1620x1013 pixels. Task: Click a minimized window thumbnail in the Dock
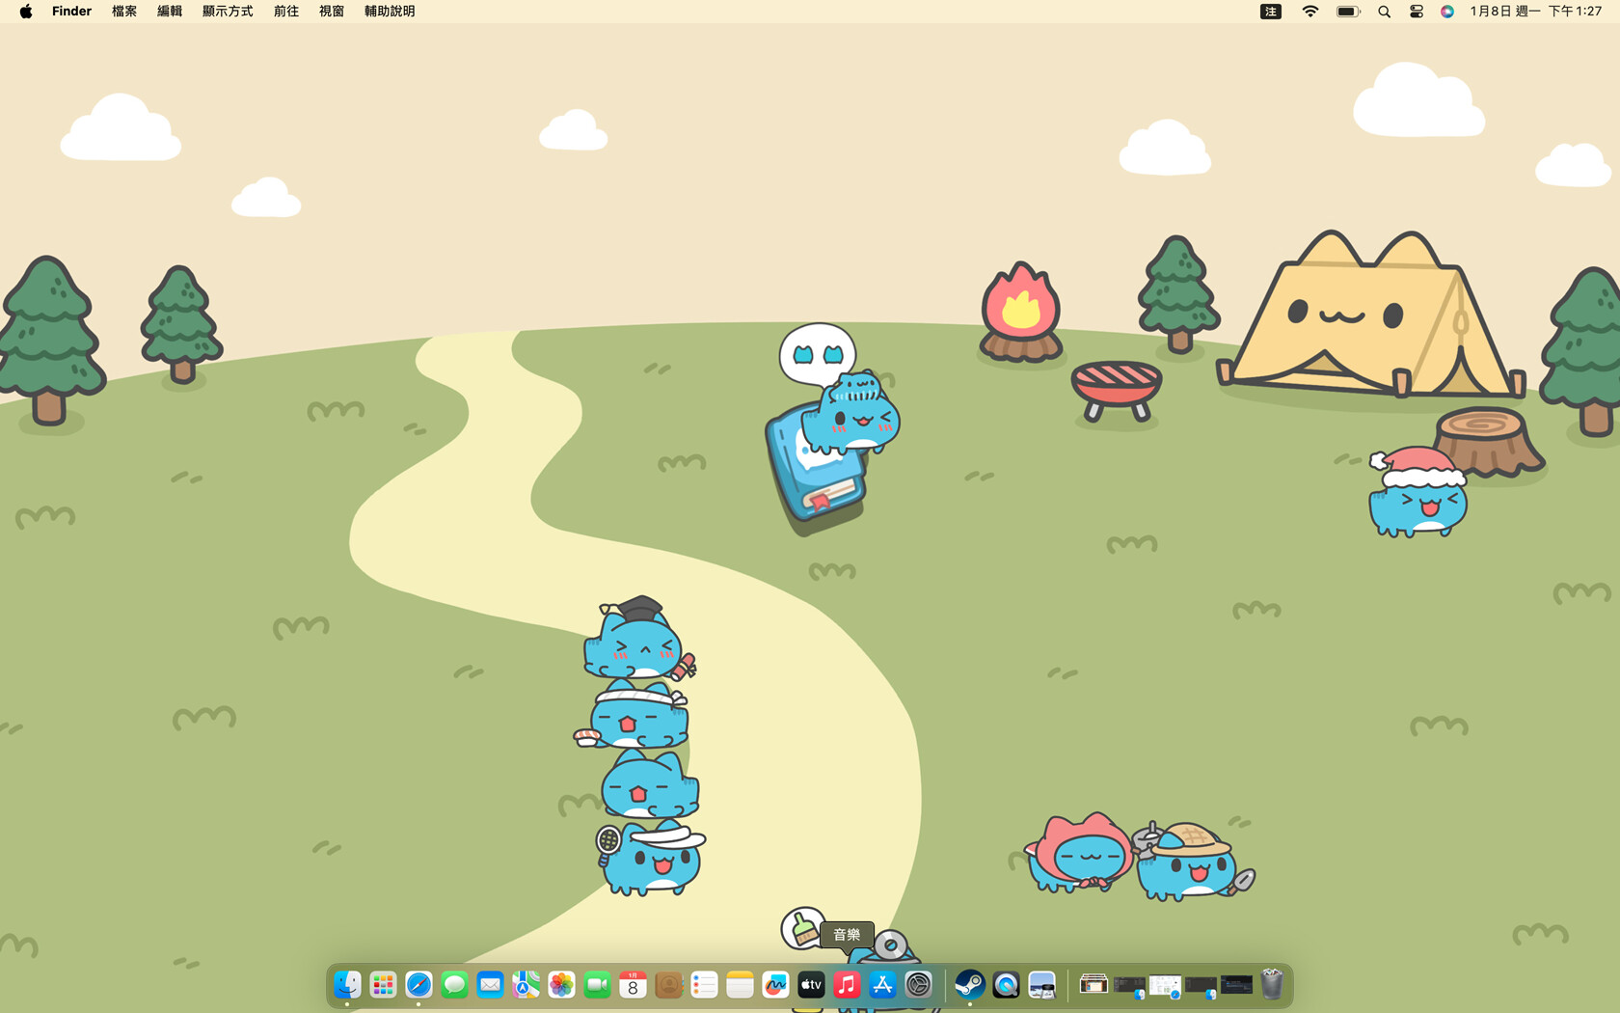(1093, 985)
